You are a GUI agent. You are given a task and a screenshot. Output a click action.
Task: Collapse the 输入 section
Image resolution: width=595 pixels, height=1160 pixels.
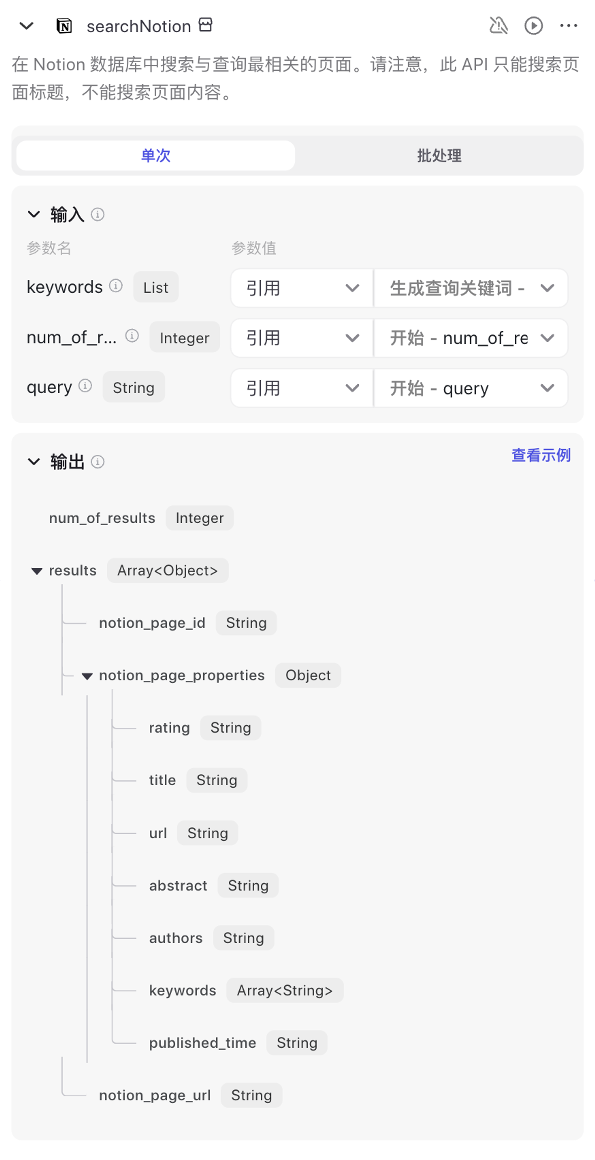click(x=34, y=214)
